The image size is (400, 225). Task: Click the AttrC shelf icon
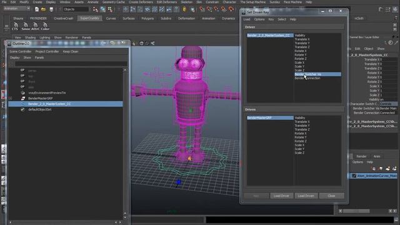coord(35,26)
